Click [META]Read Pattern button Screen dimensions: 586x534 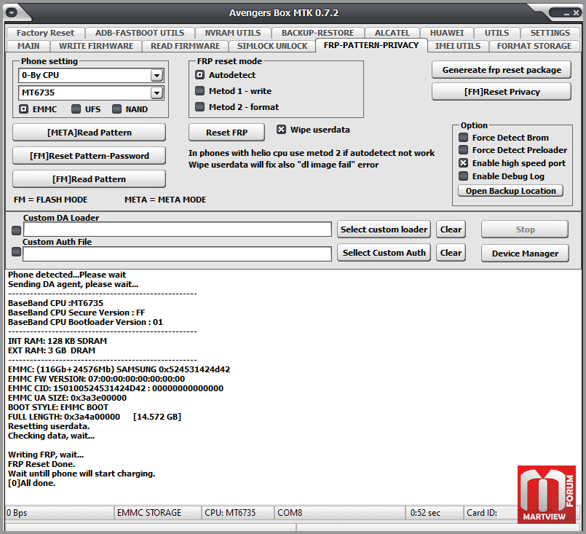click(90, 133)
